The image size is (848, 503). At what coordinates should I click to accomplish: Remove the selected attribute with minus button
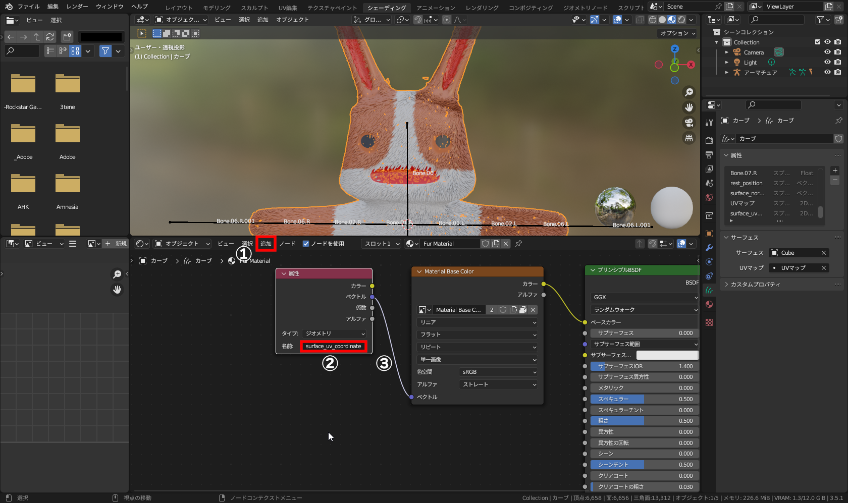click(835, 180)
